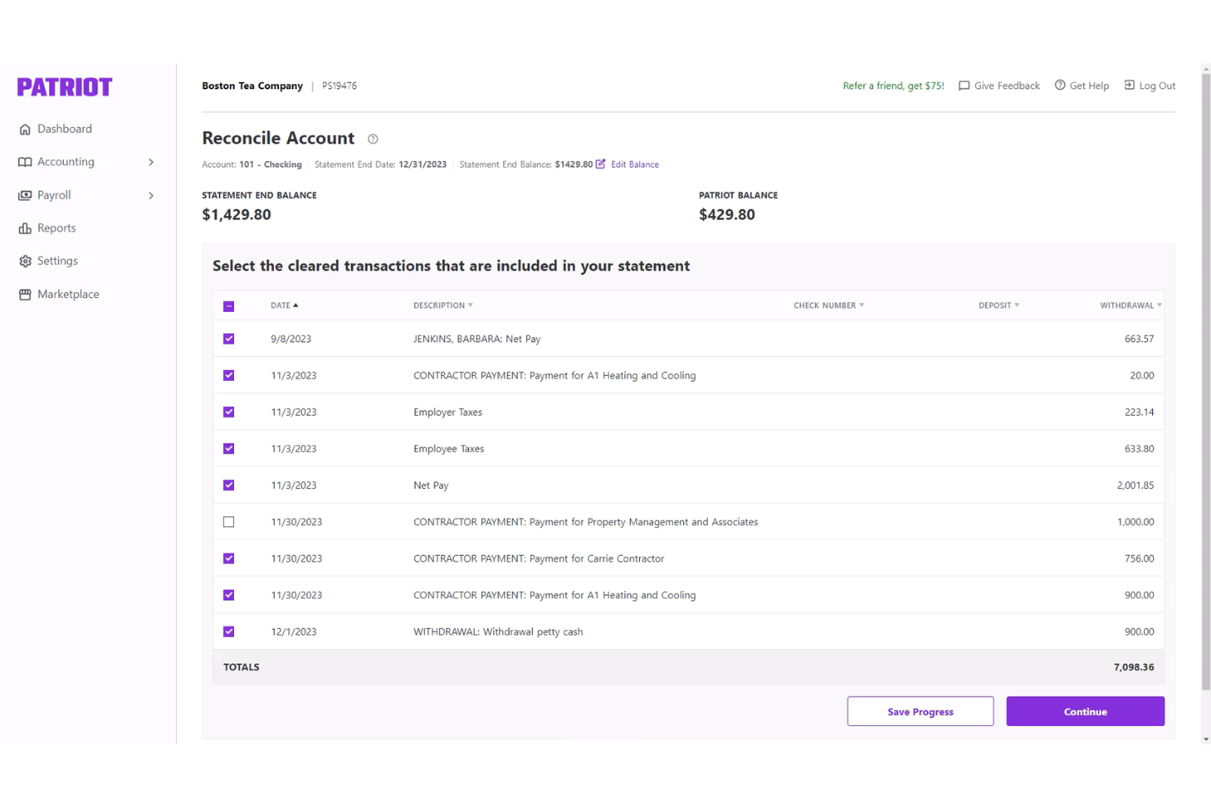This screenshot has width=1211, height=808.
Task: Click the Save Progress button
Action: click(x=920, y=711)
